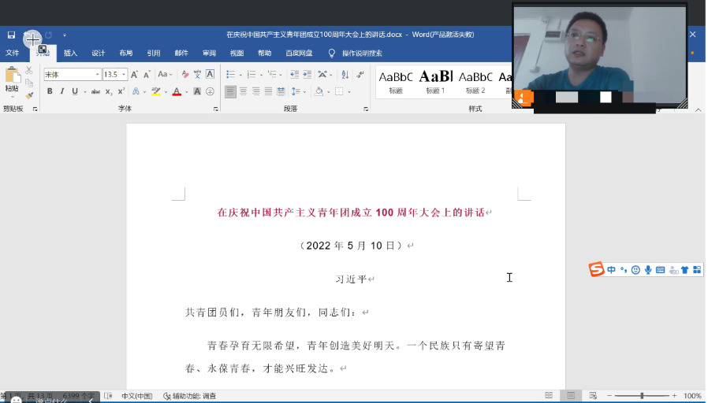Toggle italic formatting
Viewport: 708px width, 403px height.
tap(61, 91)
